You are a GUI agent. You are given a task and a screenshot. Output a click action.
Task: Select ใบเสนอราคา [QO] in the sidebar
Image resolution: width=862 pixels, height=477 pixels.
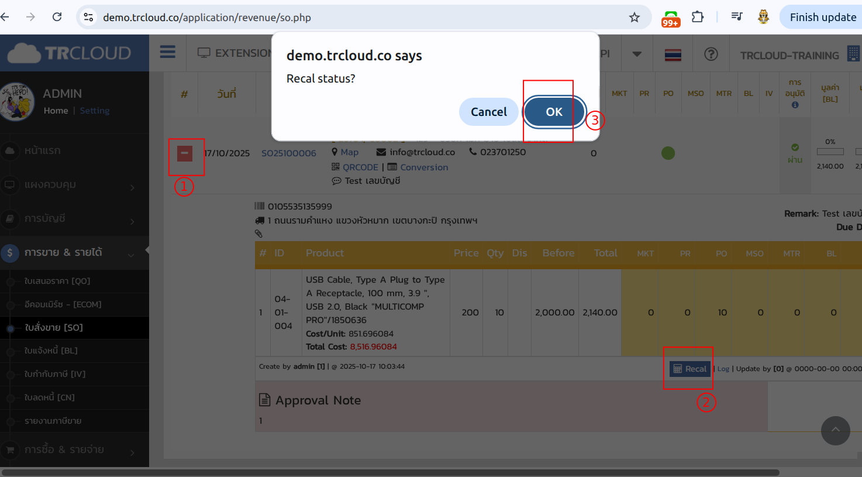[57, 281]
